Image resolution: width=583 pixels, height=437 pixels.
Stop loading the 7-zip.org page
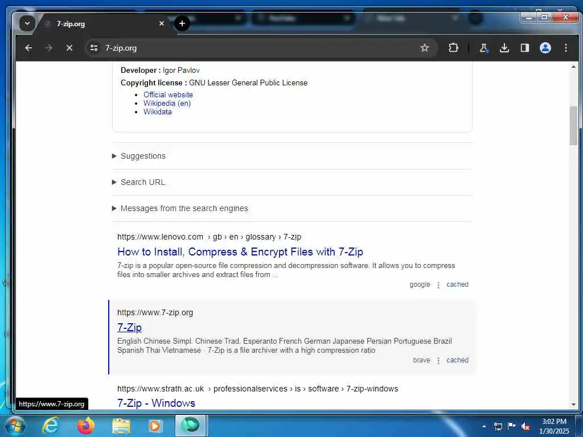(x=69, y=48)
